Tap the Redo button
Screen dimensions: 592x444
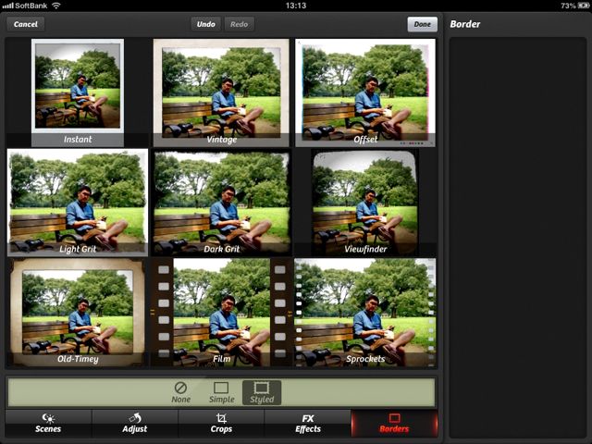239,24
